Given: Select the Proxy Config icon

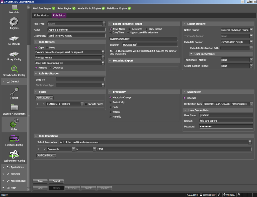Looking at the screenshot, I should click(x=14, y=54).
